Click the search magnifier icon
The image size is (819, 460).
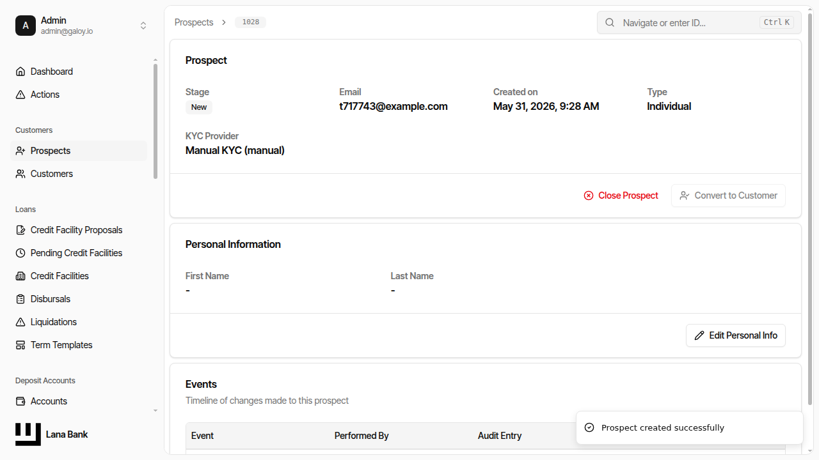click(x=610, y=22)
